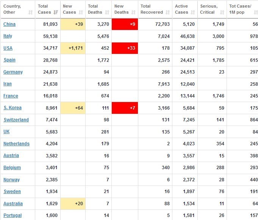The width and height of the screenshot is (258, 220).
Task: Open the Australia country link
Action: coord(13,204)
